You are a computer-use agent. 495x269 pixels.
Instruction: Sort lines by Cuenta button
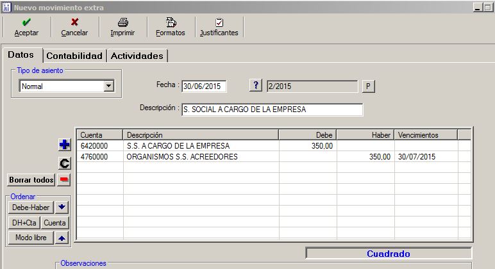[55, 223]
